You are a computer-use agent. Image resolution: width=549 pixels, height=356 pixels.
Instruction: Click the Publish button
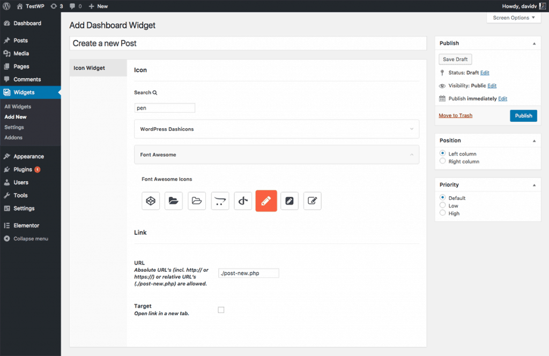coord(523,115)
